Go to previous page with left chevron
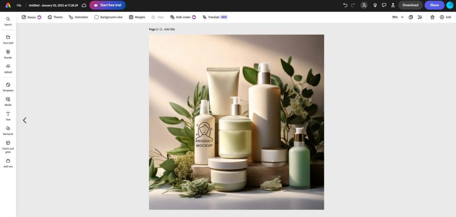The width and height of the screenshot is (456, 217). (x=24, y=120)
